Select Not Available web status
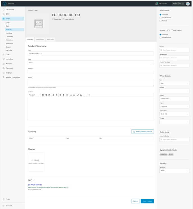 (x=160, y=18)
